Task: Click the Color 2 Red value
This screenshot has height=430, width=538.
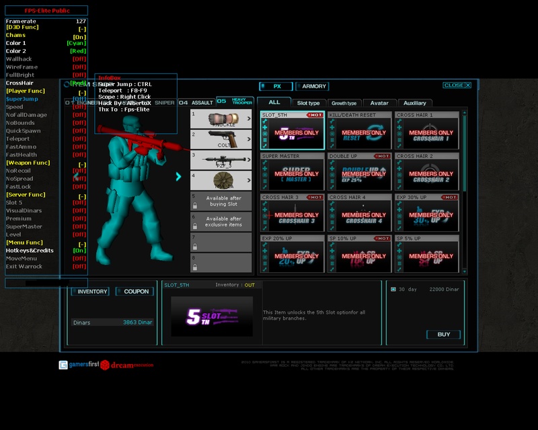Action: [78, 51]
